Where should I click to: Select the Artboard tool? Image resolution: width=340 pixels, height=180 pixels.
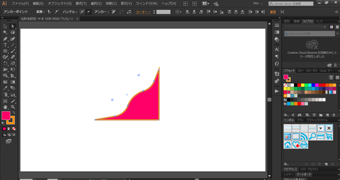tap(5, 101)
